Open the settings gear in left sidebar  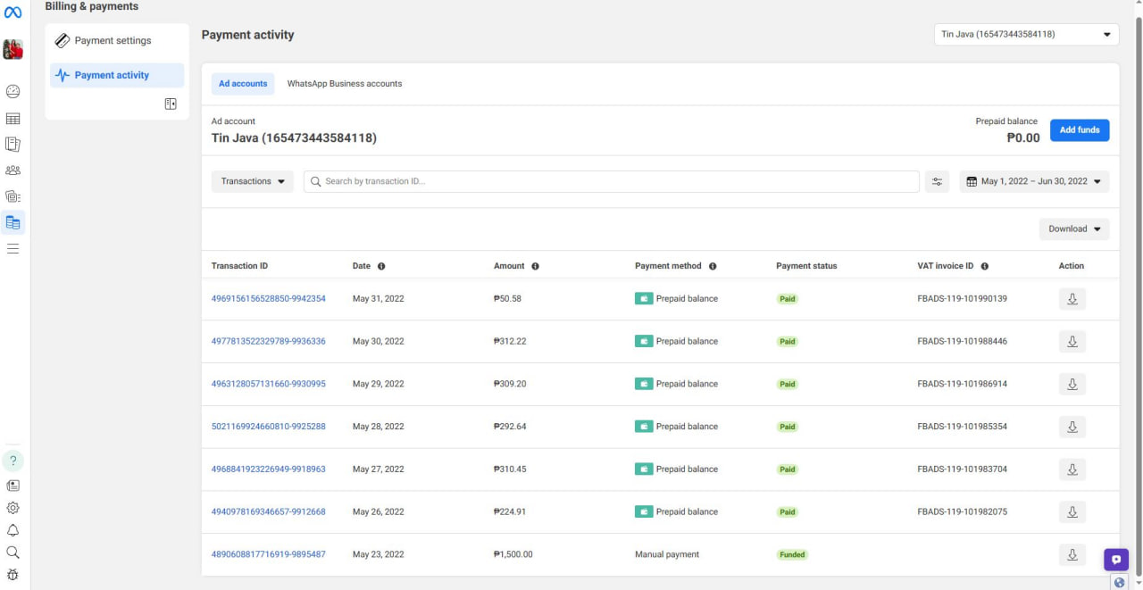(13, 508)
